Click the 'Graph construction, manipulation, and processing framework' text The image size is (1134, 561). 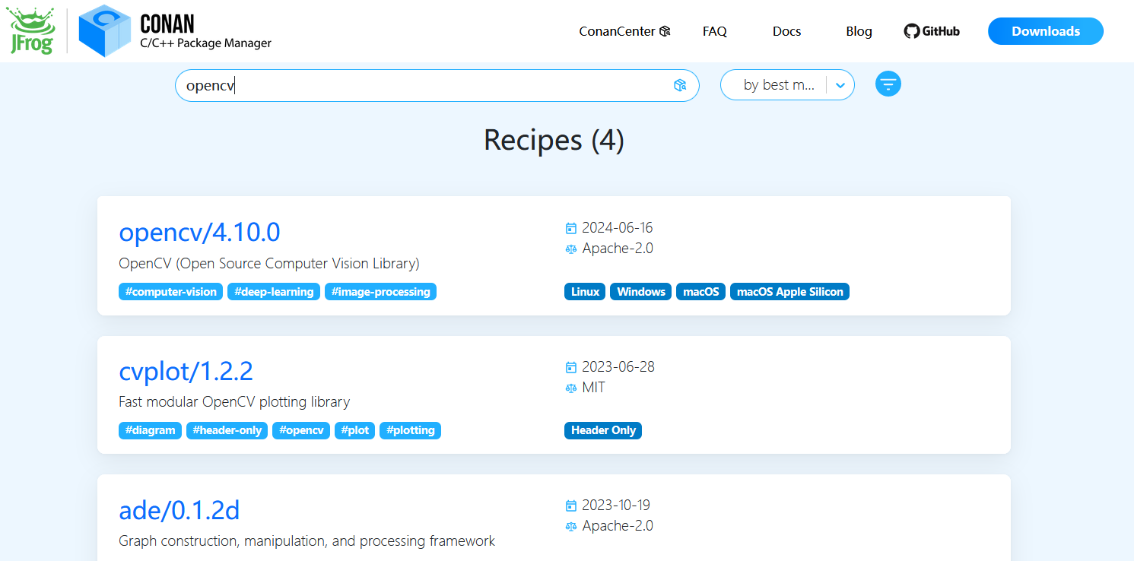[307, 541]
